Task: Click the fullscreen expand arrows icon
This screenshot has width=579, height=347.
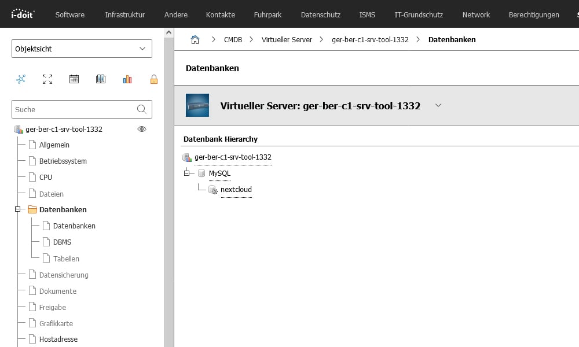Action: 47,79
